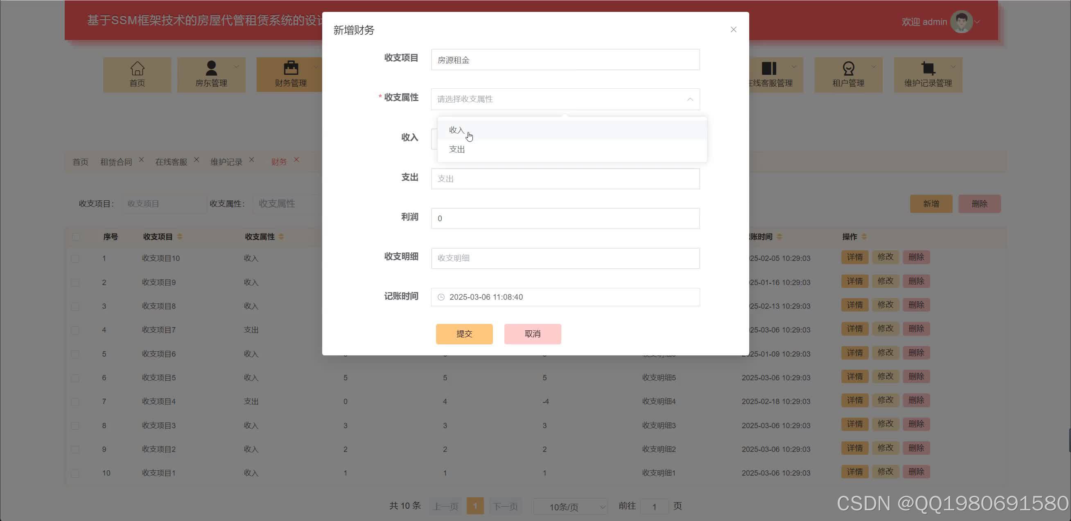Select the 租户管理 module icon

(x=848, y=67)
